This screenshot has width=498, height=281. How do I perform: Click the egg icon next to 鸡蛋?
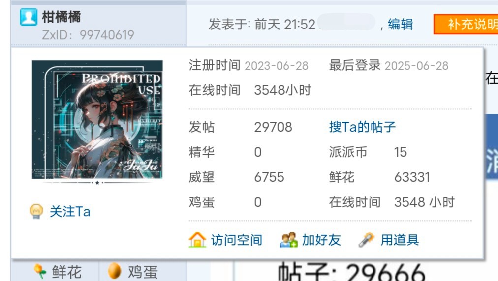coord(114,271)
